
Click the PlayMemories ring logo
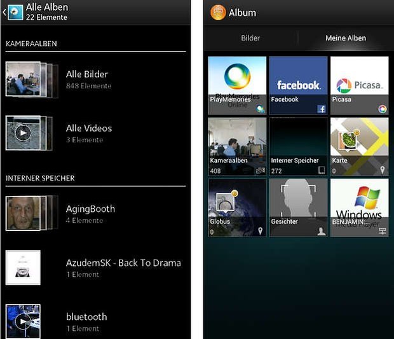pos(237,76)
